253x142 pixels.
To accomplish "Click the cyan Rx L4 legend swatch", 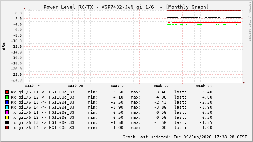I will coord(7,107).
